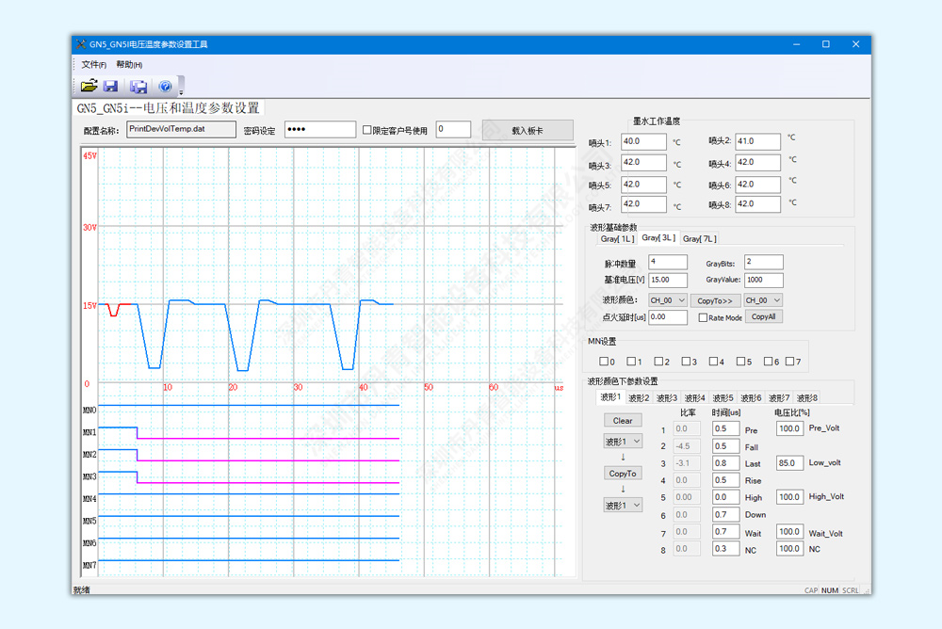Click the Clear button
The image size is (942, 629).
623,421
